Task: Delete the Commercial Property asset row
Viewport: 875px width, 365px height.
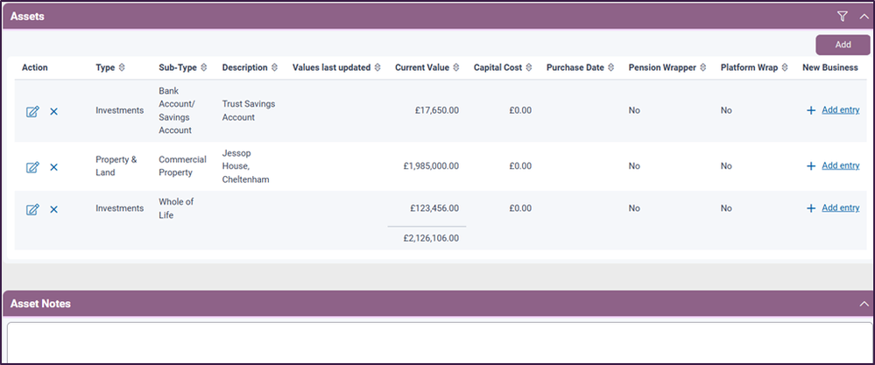Action: (53, 166)
